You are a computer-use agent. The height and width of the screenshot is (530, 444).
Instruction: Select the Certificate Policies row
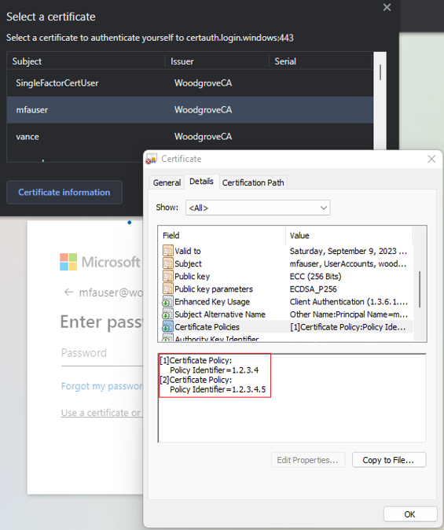click(x=286, y=327)
